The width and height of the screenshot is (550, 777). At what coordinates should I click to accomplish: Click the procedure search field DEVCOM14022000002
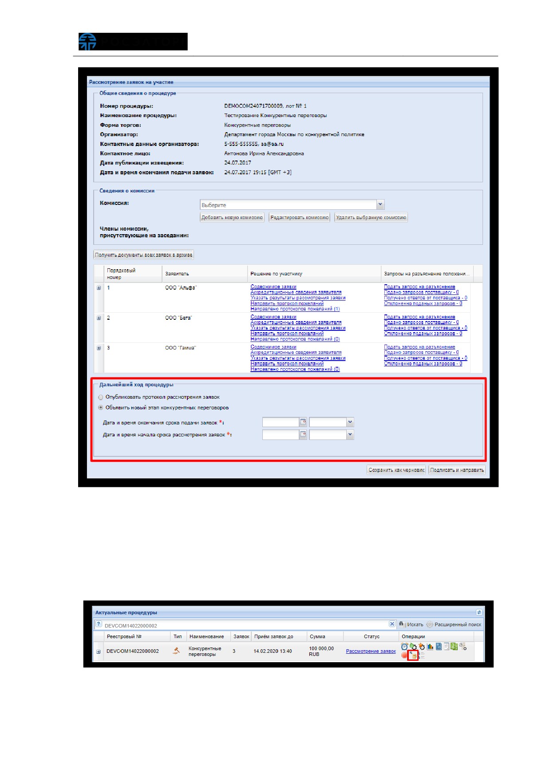click(245, 625)
